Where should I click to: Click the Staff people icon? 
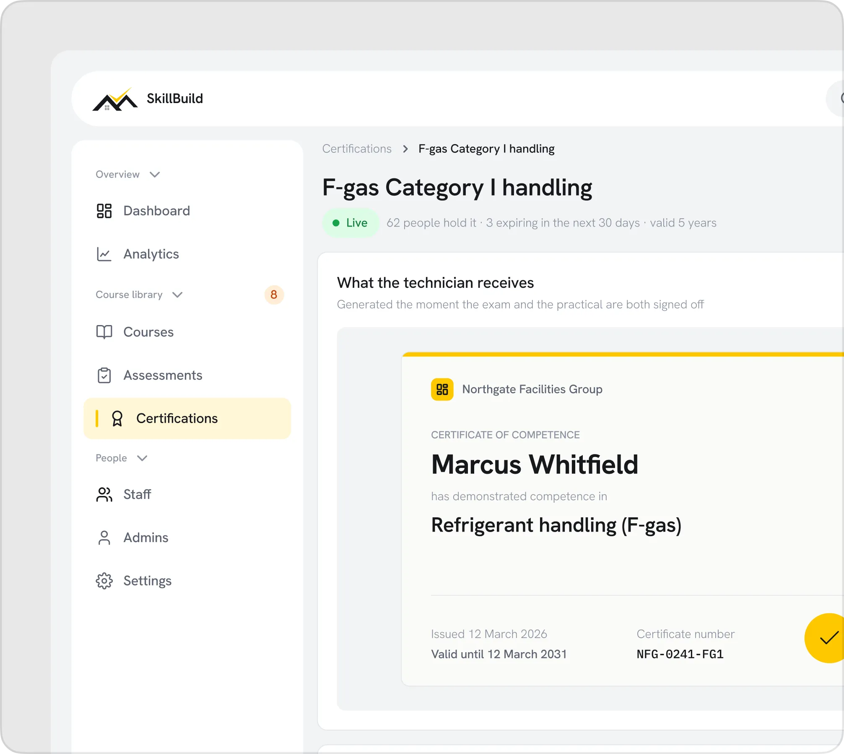pos(104,494)
